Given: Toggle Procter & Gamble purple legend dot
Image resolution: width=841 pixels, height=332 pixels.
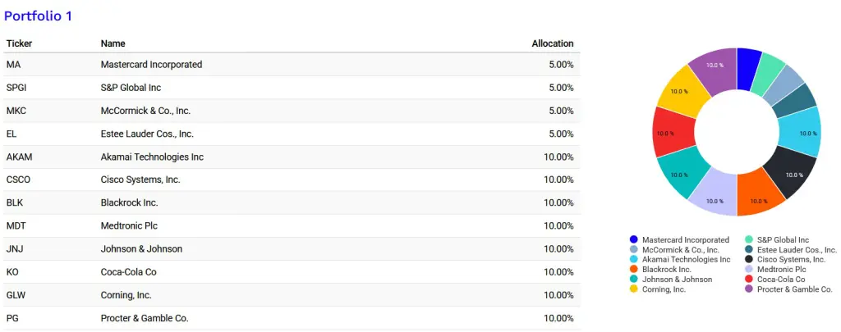Looking at the screenshot, I should 749,289.
